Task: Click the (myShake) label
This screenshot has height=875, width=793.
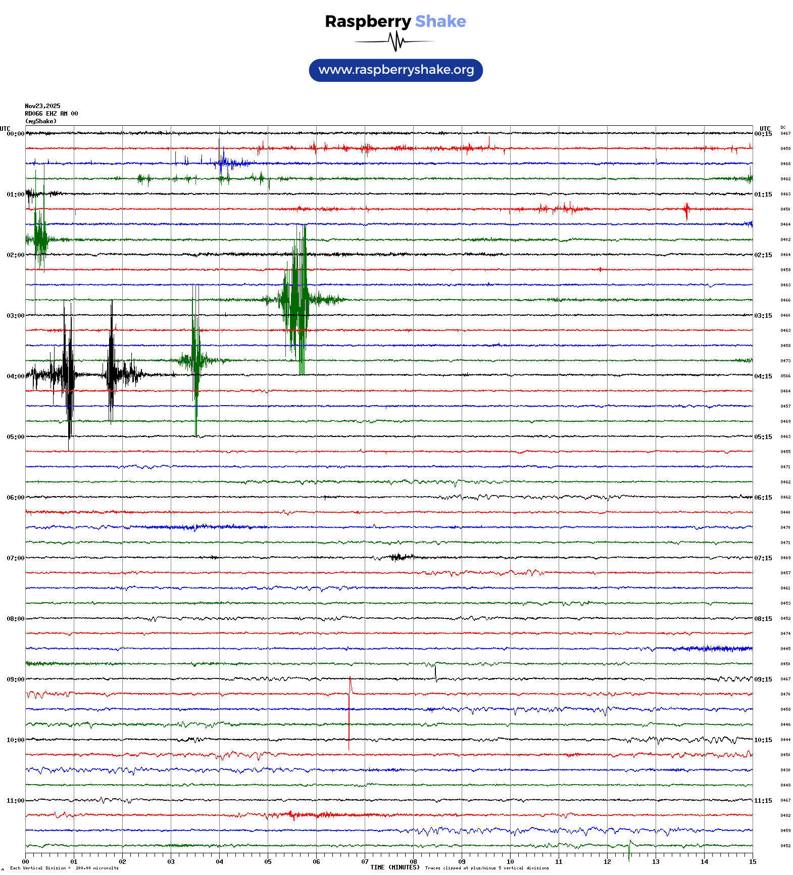Action: click(41, 121)
